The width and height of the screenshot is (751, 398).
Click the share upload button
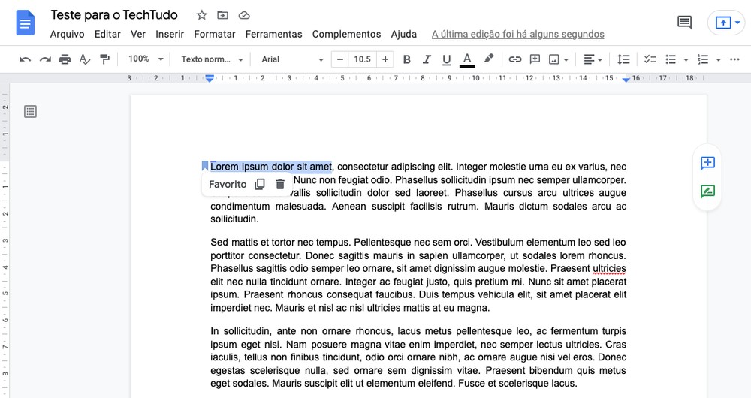(x=722, y=23)
